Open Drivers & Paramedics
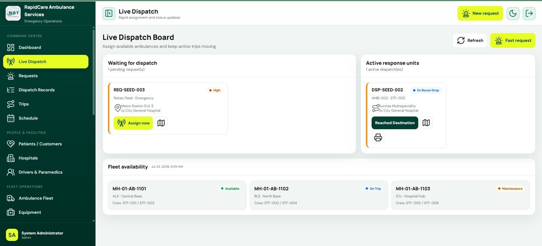This screenshot has height=246, width=542. tap(46, 172)
